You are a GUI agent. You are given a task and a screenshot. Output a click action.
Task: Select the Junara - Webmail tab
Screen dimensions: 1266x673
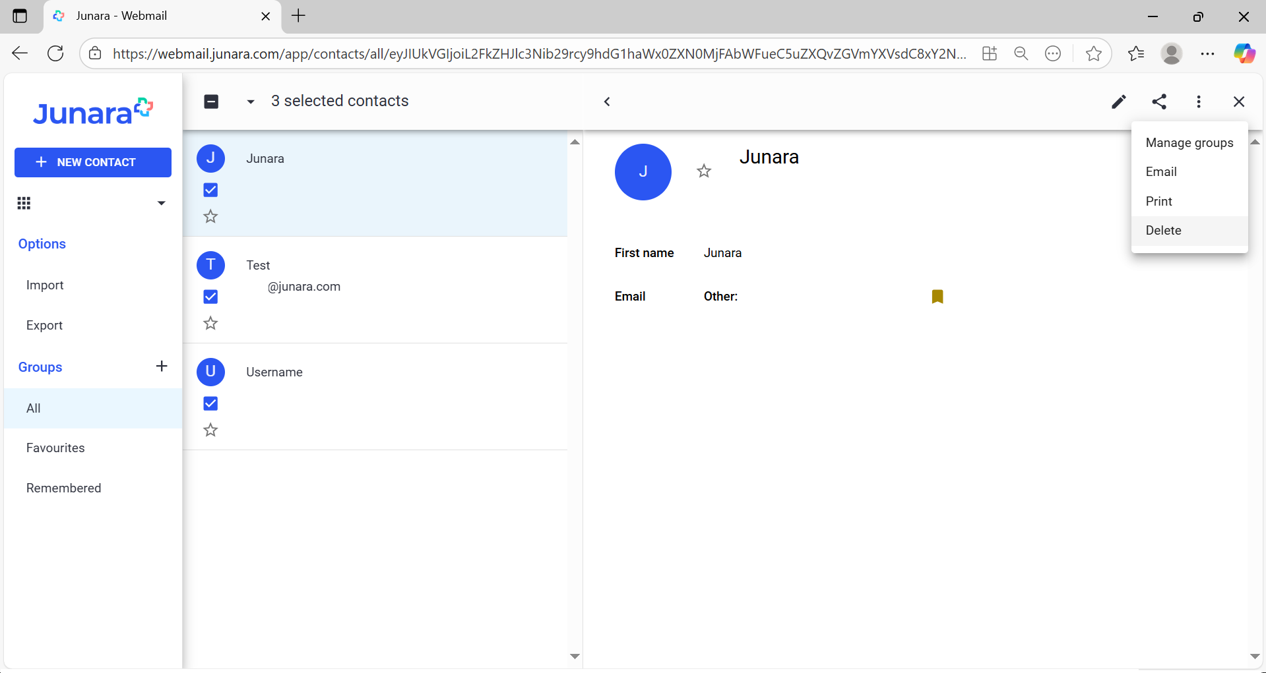pyautogui.click(x=162, y=16)
